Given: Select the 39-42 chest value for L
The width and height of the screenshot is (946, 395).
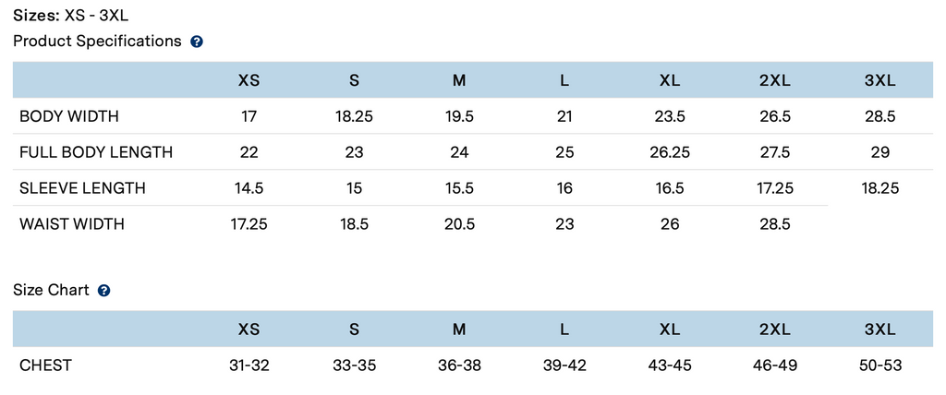Looking at the screenshot, I should click(x=564, y=365).
